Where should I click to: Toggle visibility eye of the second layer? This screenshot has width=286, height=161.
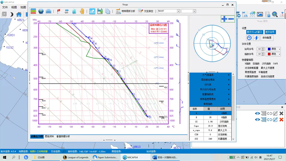[258, 120]
